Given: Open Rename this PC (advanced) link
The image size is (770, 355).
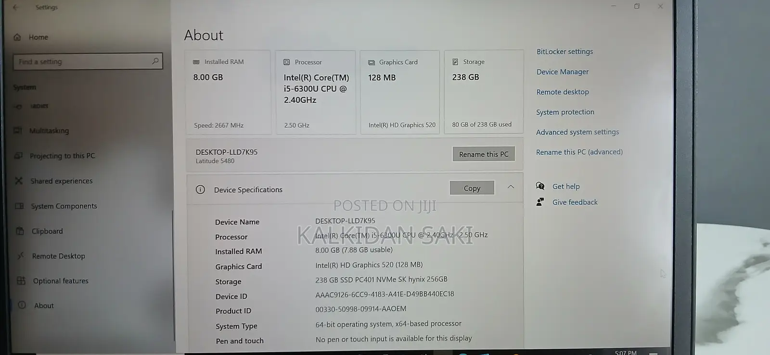Looking at the screenshot, I should 579,152.
